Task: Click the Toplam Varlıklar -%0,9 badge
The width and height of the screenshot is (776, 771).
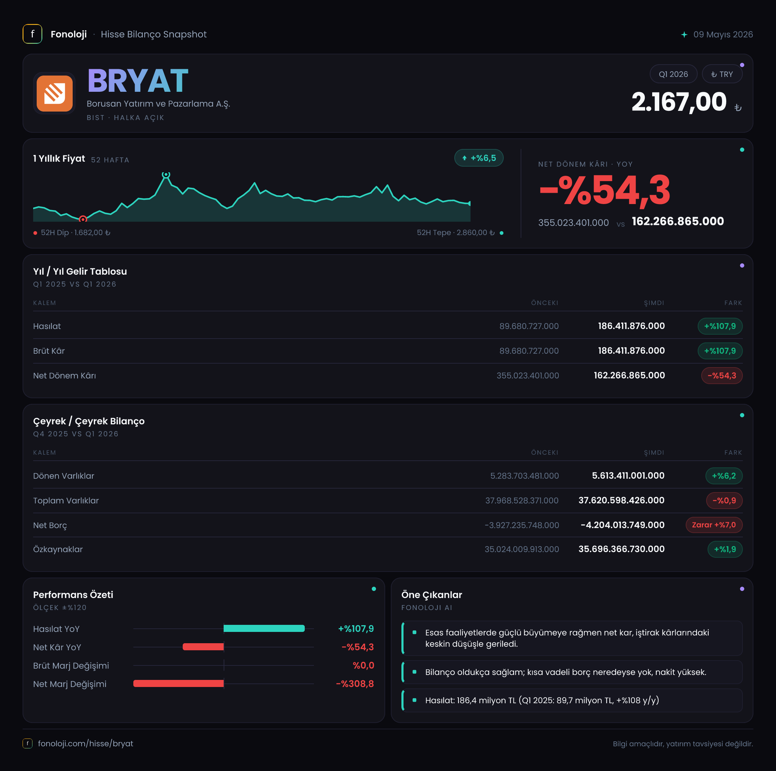Action: pos(724,501)
